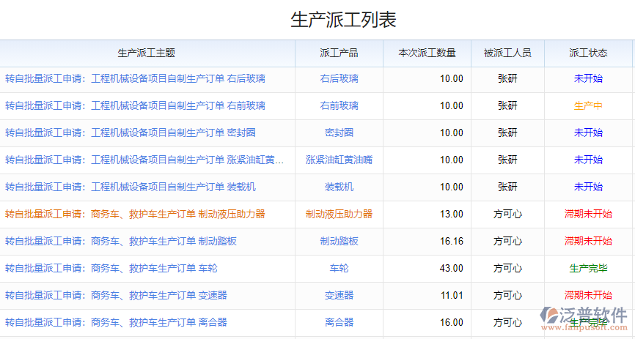Click the 本次派工数量 column header
Screen dimensions: 635x339
(427, 53)
